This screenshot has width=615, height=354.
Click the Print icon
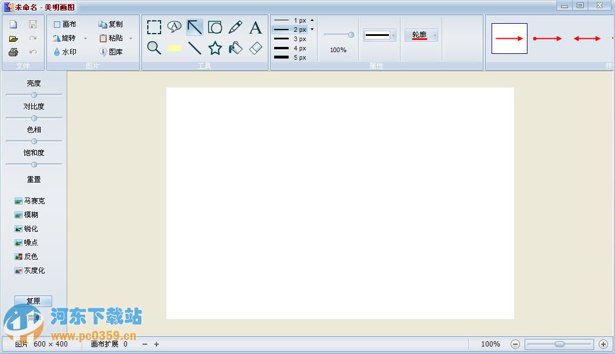click(x=13, y=52)
